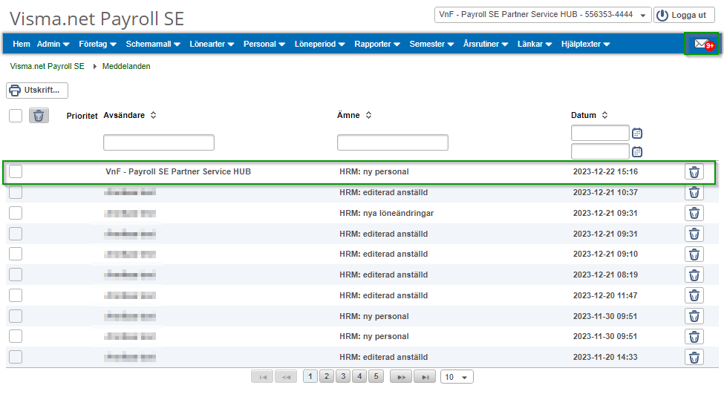724x394 pixels.
Task: Click trash icon for message 2023-12-21 08:19
Action: [694, 275]
